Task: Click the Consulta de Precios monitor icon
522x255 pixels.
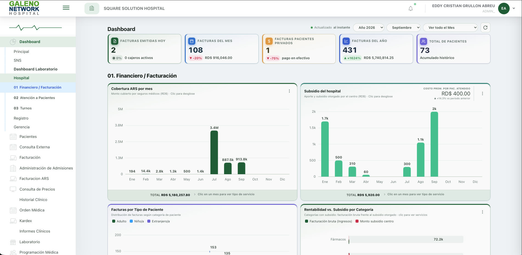Action: [x=13, y=189]
